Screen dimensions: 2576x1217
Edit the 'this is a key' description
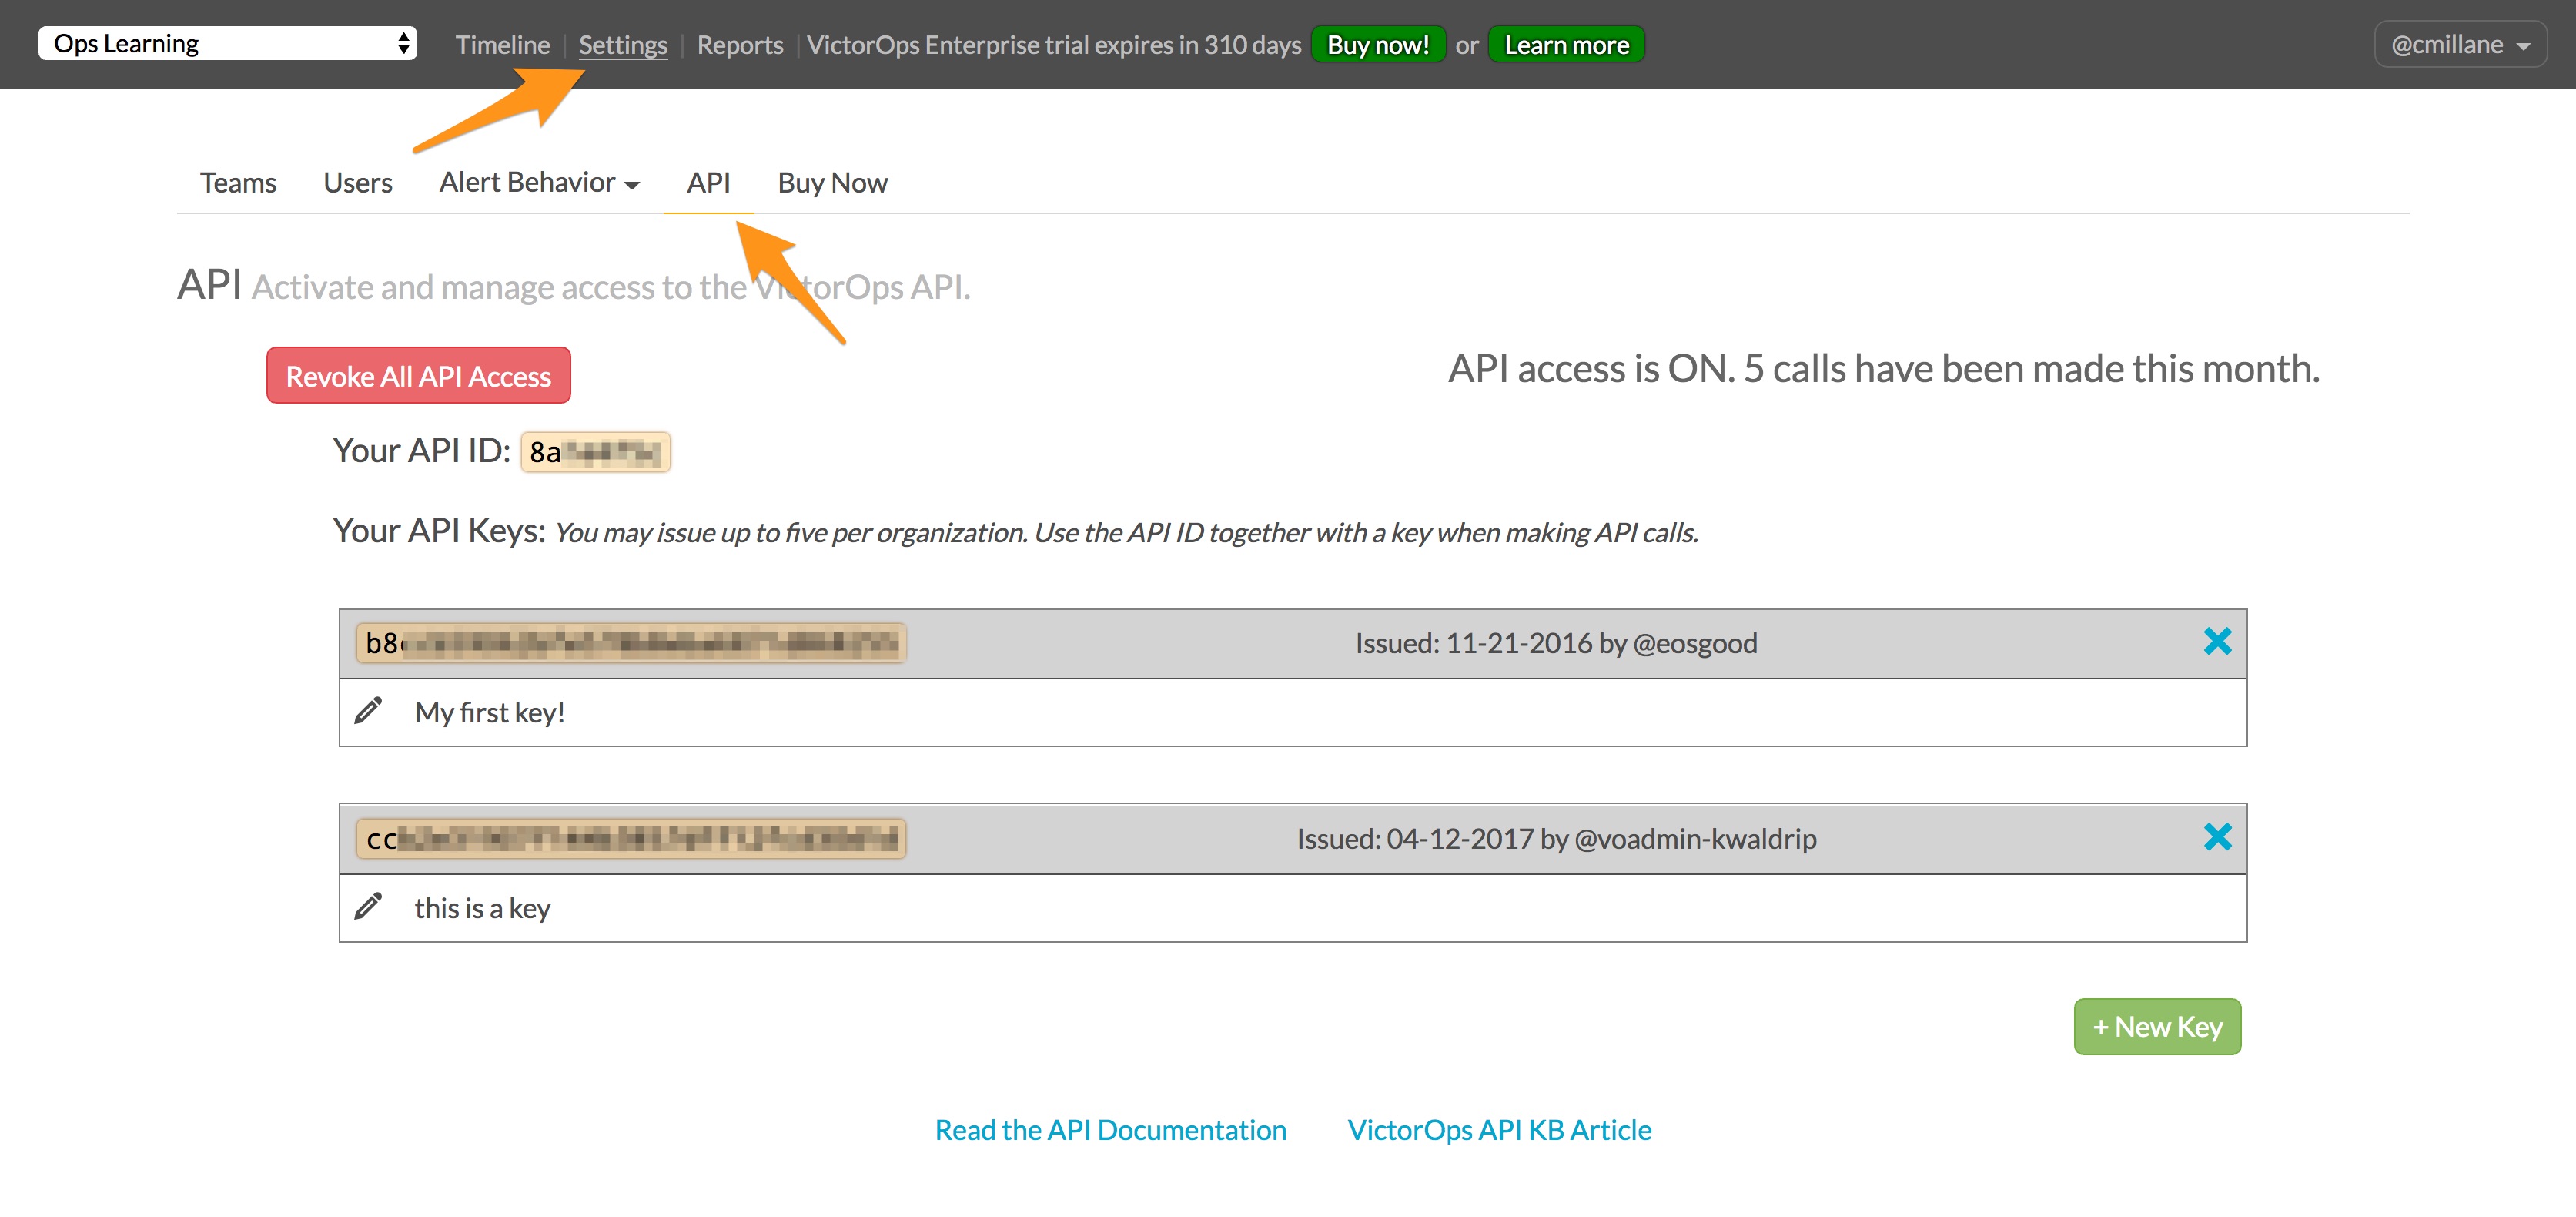click(x=368, y=907)
